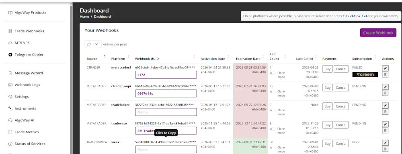Delete the ctrader_oapi webhook with trash icon
The height and width of the screenshot is (154, 402).
click(385, 93)
